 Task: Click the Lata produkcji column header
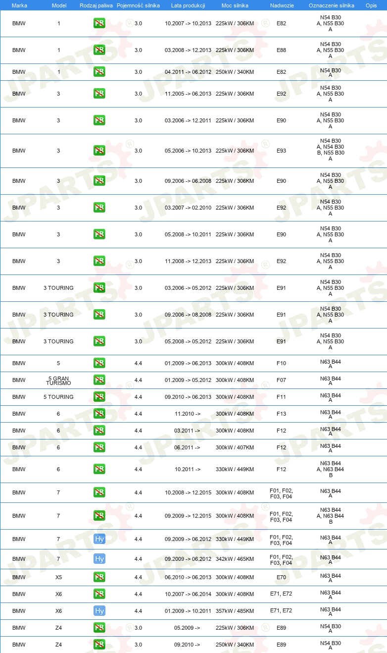click(x=188, y=5)
